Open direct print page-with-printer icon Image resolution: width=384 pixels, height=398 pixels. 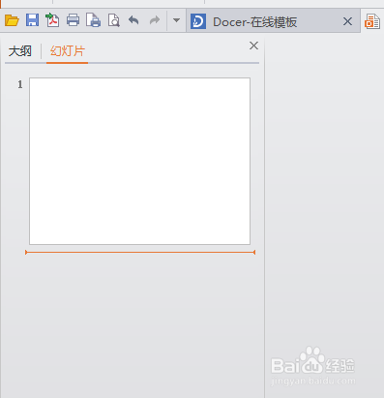[93, 20]
